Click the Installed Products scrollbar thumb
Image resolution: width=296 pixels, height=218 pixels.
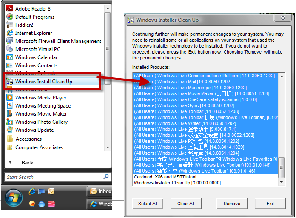coord(282,167)
